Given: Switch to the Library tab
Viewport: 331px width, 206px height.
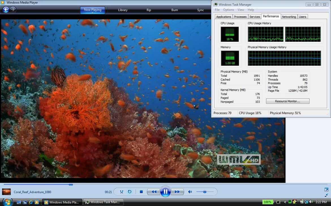Looking at the screenshot, I should point(123,10).
